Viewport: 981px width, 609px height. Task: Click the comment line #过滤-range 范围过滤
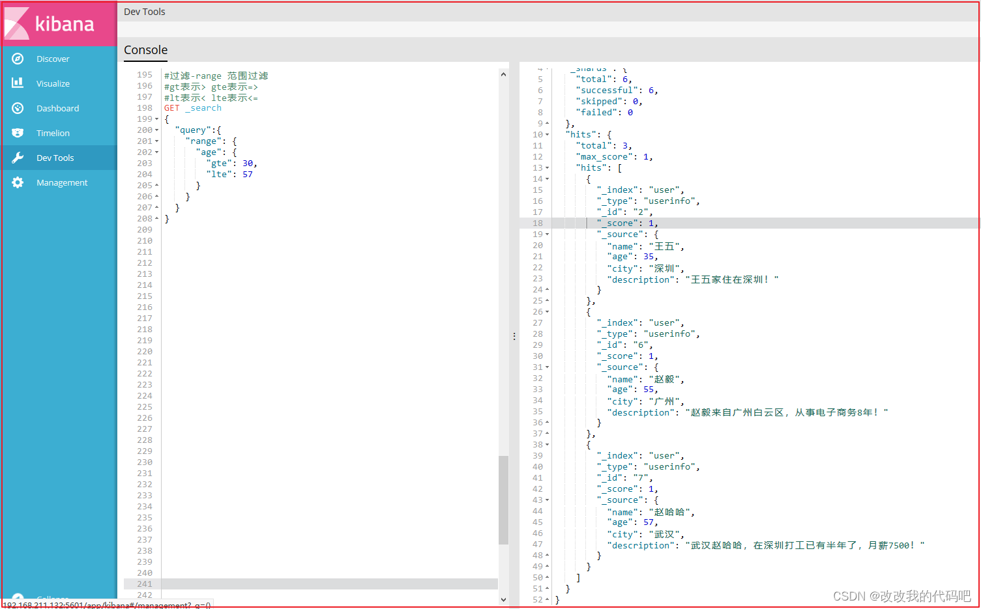click(216, 76)
